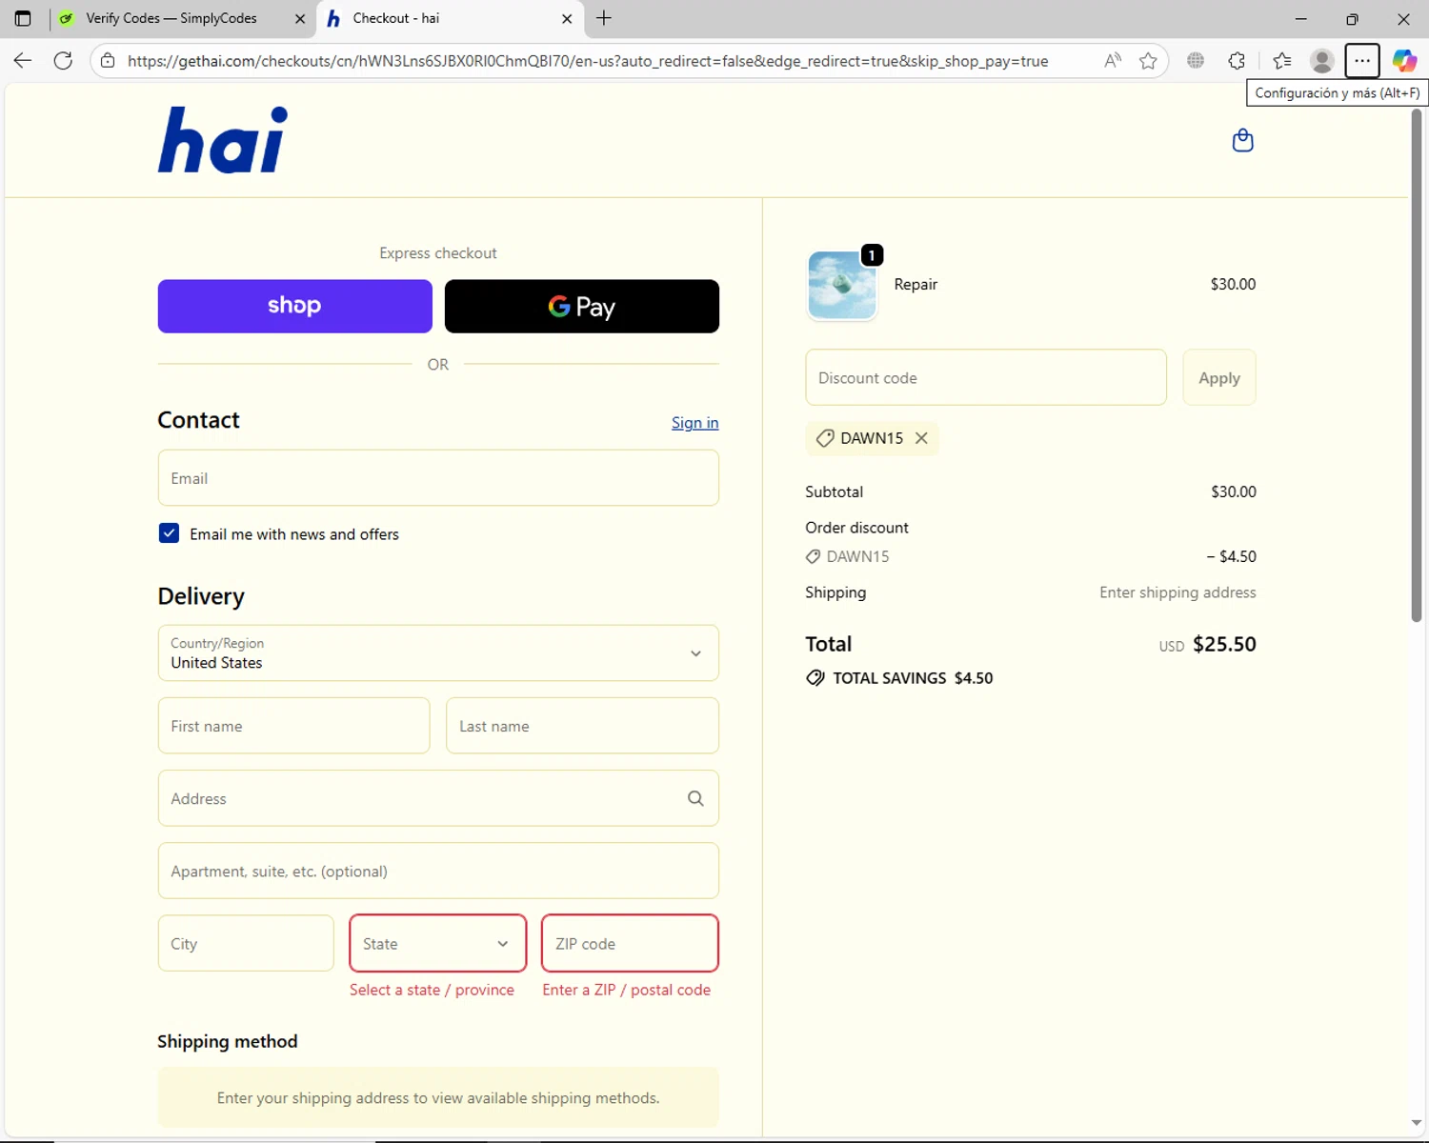Add page to favorites star icon
Screen dimensions: 1429x1143
tap(1148, 61)
